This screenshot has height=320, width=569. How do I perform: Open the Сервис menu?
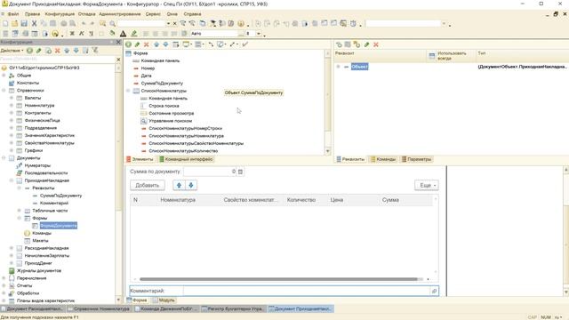tap(153, 14)
